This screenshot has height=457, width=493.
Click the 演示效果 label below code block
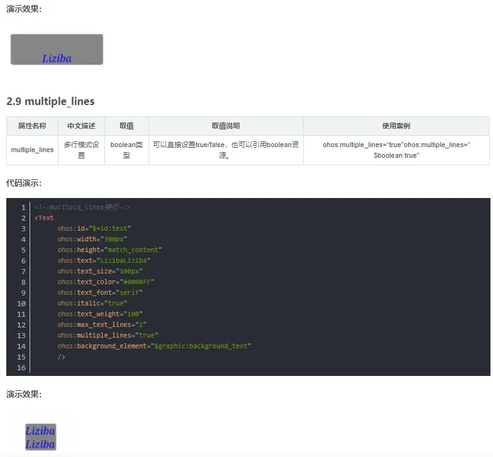point(24,394)
